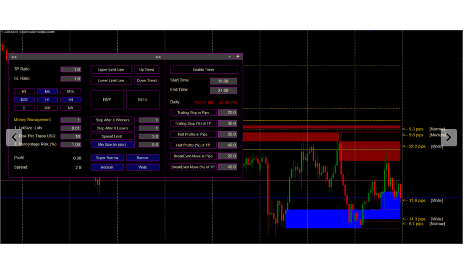463x274 pixels.
Task: Edit the Stop After X Winners count
Action: pos(149,120)
